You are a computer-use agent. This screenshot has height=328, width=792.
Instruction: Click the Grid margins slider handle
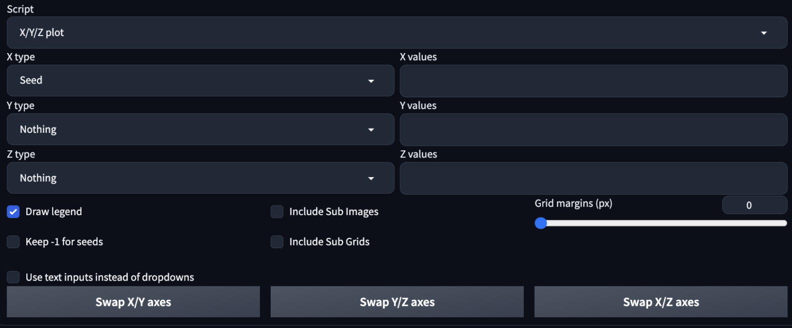(540, 223)
